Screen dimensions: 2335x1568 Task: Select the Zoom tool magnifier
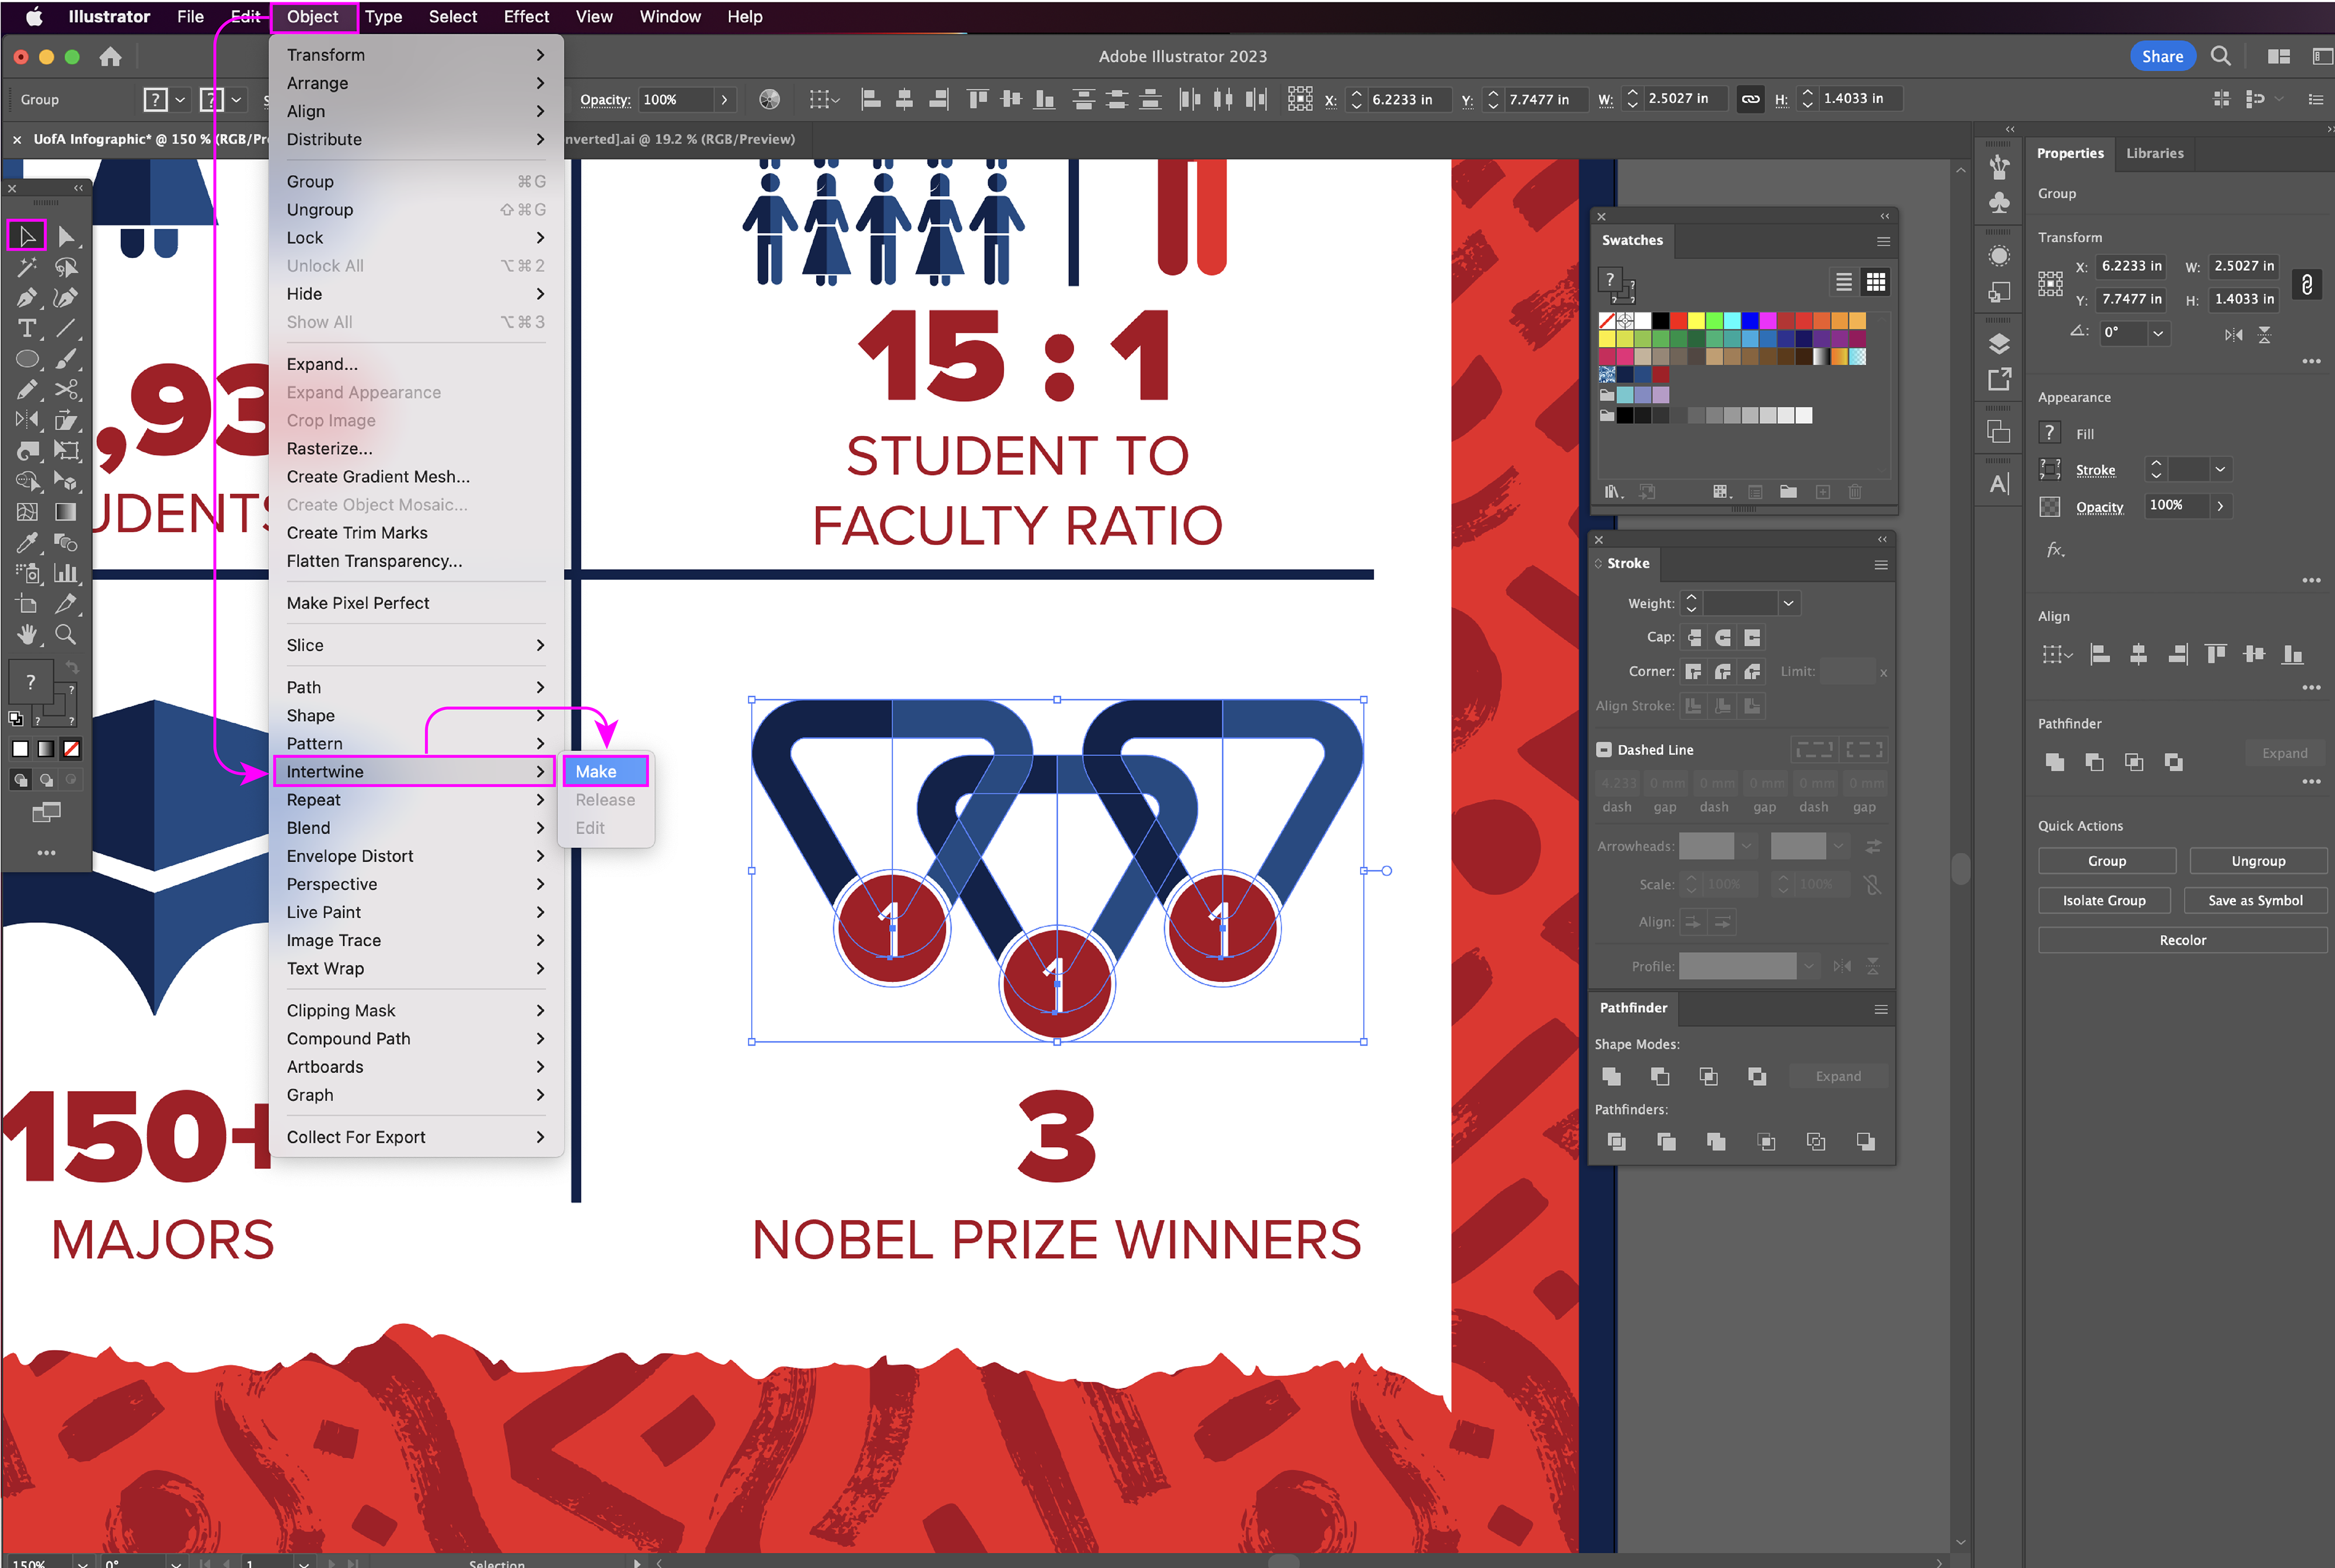click(66, 635)
